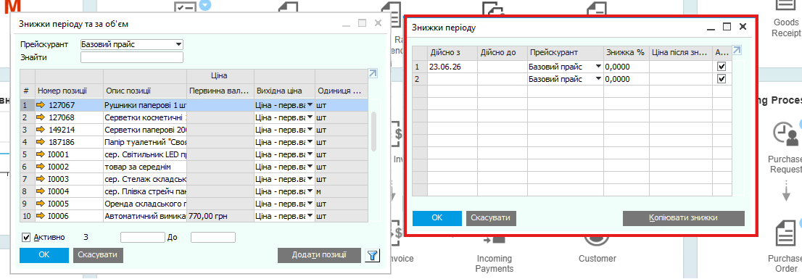Screen dimensions: 802x279
Task: Open the Прейскурант Базовий прайс dropdown
Action: point(178,44)
